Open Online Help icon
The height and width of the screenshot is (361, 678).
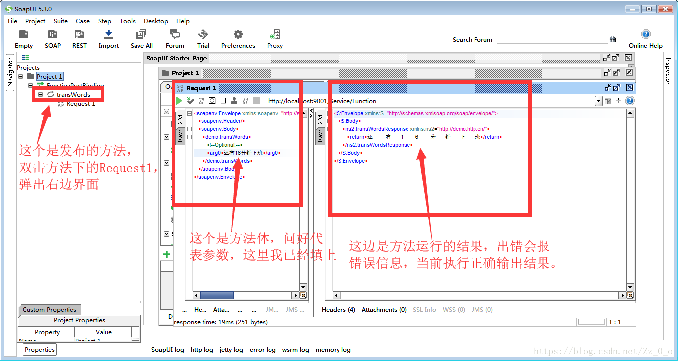tap(646, 34)
